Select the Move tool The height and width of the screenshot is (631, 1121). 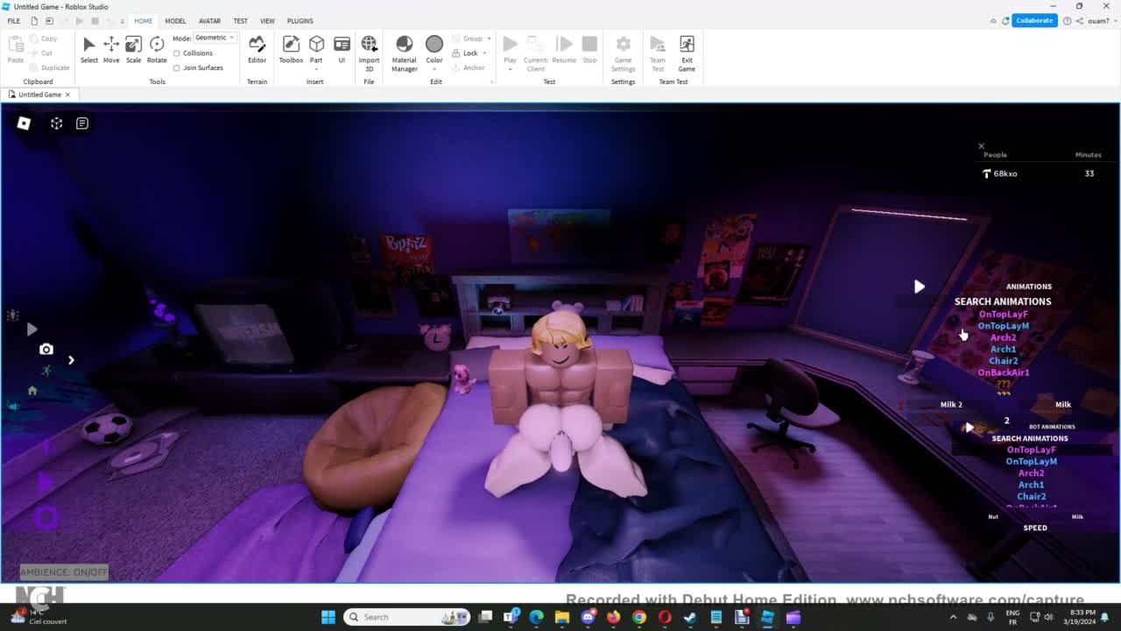111,49
